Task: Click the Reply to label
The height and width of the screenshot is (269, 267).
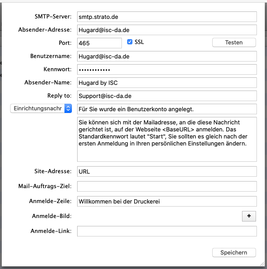Action: tap(59, 96)
